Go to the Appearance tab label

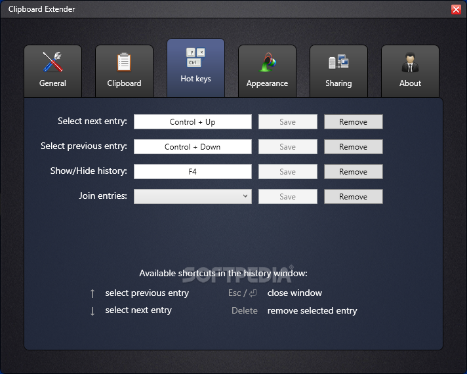click(x=267, y=83)
